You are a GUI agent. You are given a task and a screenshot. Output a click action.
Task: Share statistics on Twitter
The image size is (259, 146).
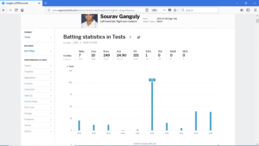click(x=139, y=37)
